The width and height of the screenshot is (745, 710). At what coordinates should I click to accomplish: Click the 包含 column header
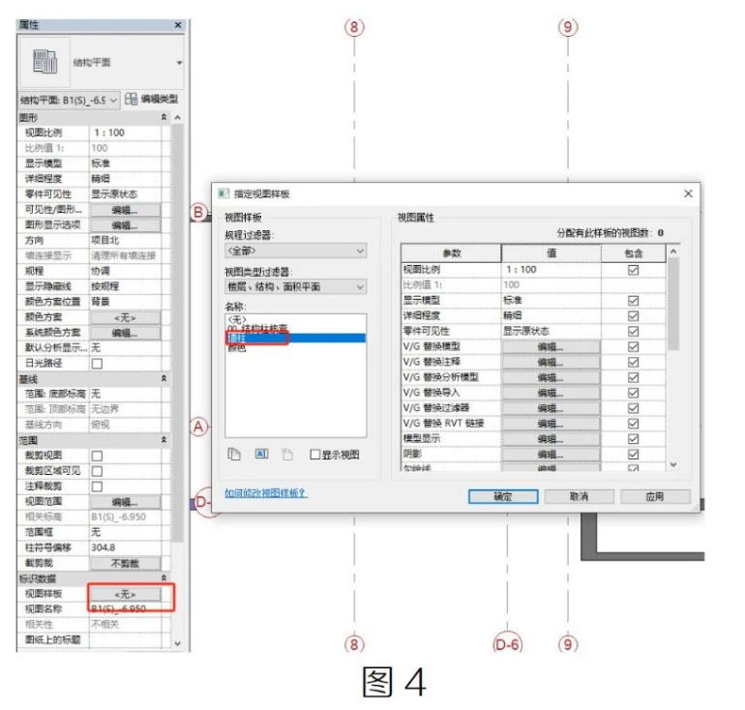tap(634, 253)
